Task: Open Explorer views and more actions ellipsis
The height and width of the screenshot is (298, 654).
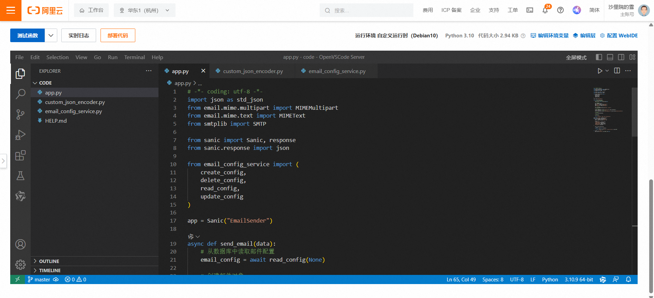Action: pyautogui.click(x=149, y=71)
